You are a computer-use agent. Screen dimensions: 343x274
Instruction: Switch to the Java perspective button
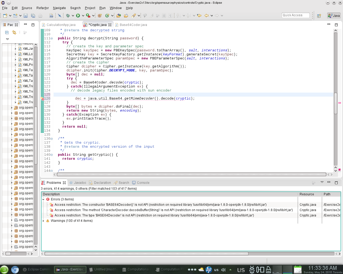(x=334, y=16)
